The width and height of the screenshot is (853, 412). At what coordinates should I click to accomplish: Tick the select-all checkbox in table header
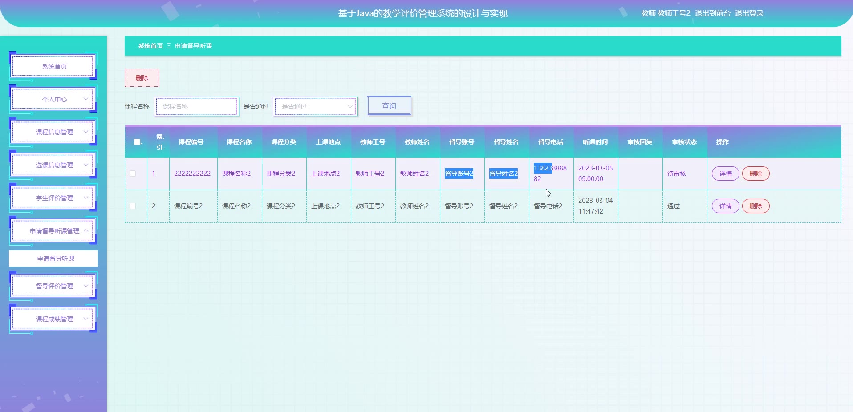click(137, 142)
